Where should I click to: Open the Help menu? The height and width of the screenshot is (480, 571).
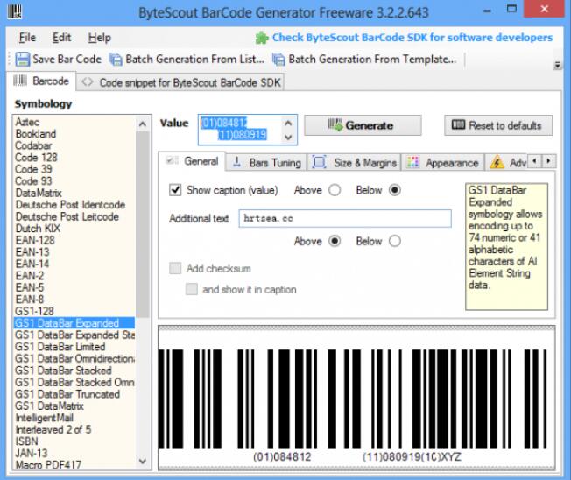100,38
